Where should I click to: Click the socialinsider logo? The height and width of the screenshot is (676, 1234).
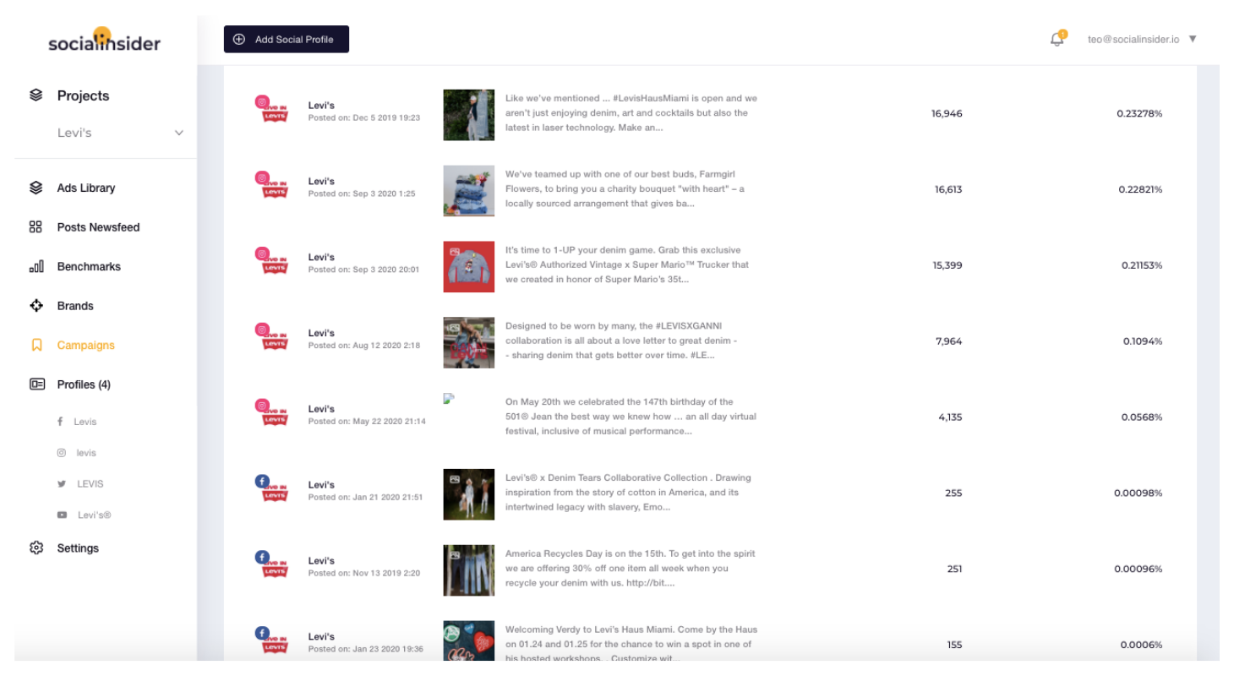[104, 41]
